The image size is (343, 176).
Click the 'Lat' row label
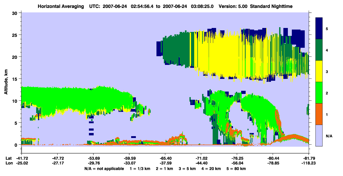[x=8, y=158]
